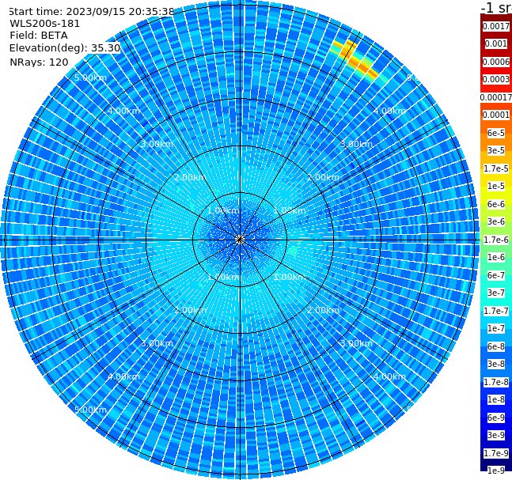The image size is (512, 480).
Task: Select the WLS200s-181 instrument label
Action: tap(45, 24)
